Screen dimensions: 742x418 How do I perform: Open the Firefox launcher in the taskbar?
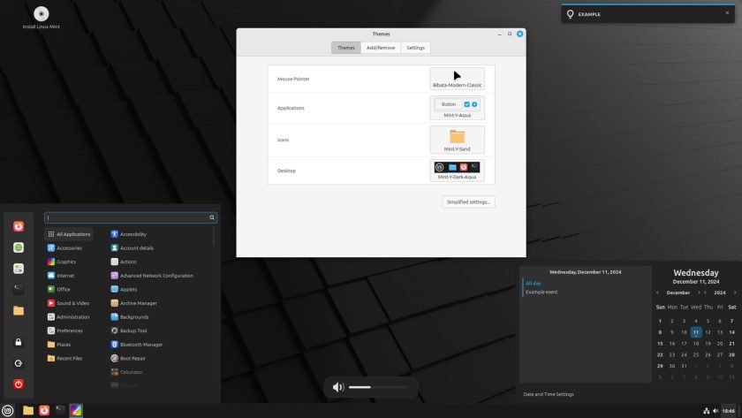44,410
